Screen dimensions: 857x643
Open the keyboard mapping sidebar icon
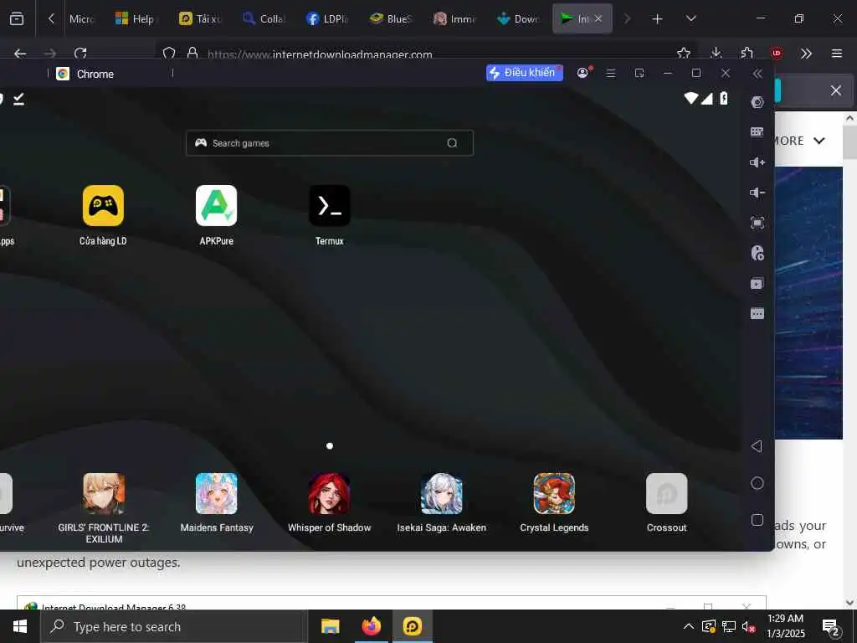(x=757, y=131)
